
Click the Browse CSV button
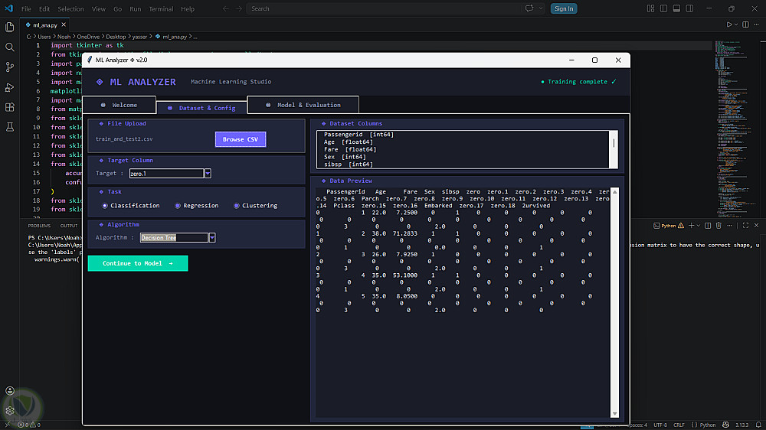coord(241,139)
